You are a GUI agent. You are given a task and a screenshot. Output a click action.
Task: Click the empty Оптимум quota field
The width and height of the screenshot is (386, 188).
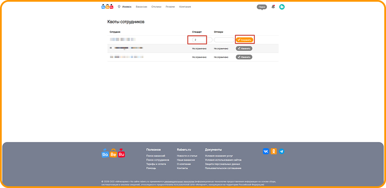click(x=224, y=40)
